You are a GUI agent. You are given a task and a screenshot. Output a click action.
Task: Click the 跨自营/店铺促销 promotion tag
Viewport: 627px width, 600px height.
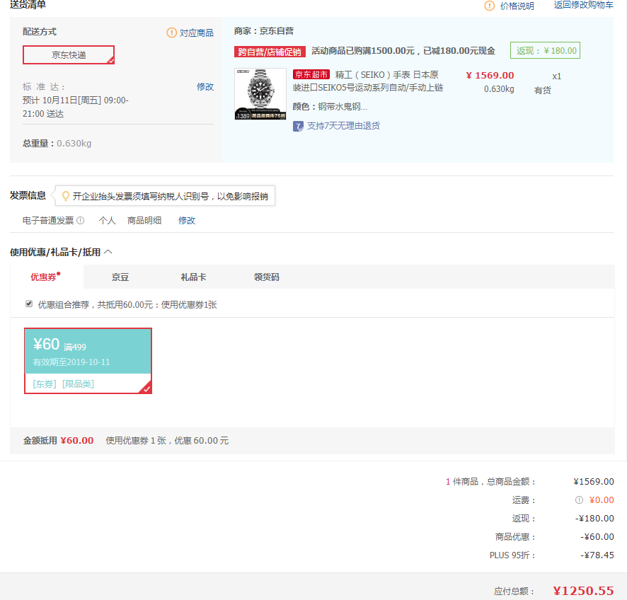pos(270,52)
